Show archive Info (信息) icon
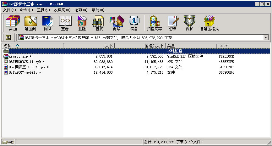Image resolution: width=272 pixels, height=146 pixels. 134,23
